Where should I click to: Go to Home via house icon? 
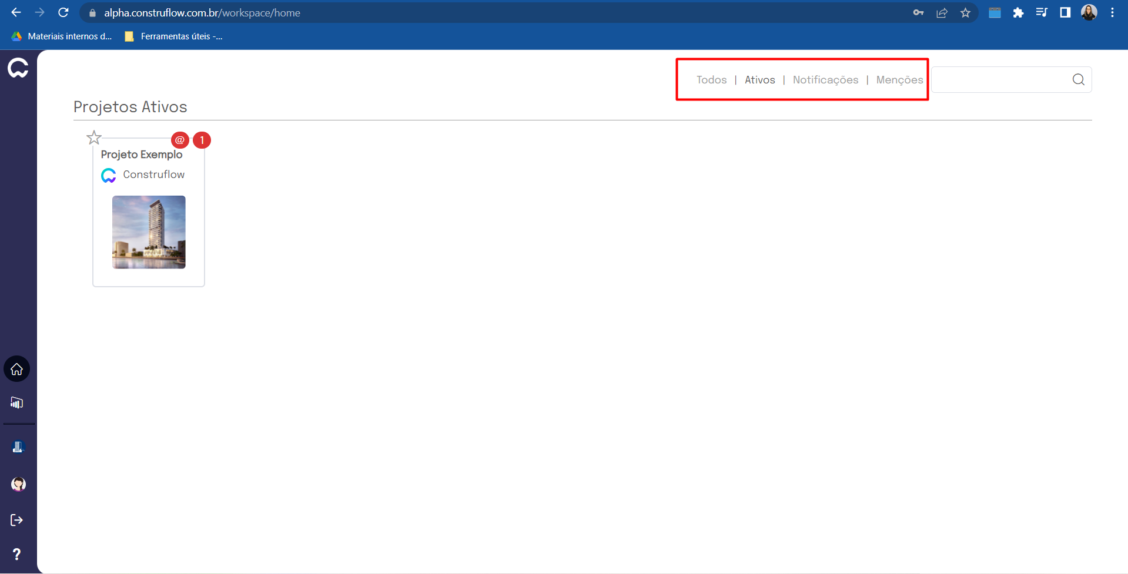point(17,369)
